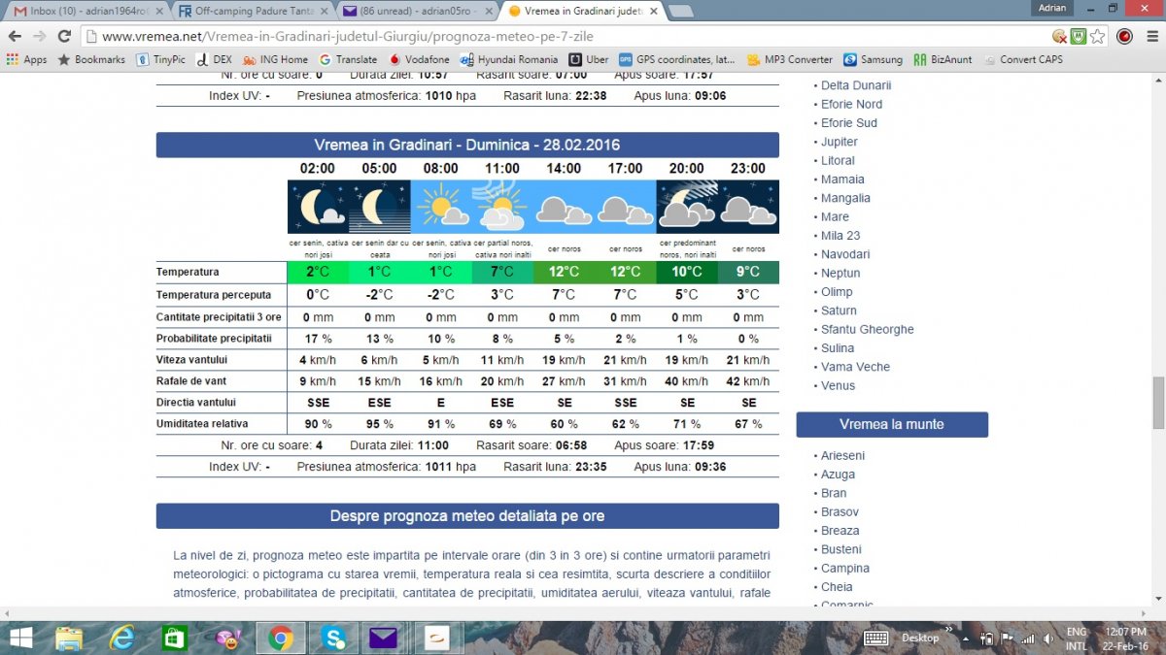Open the Brasov mountain weather link
The image size is (1166, 655).
point(840,511)
